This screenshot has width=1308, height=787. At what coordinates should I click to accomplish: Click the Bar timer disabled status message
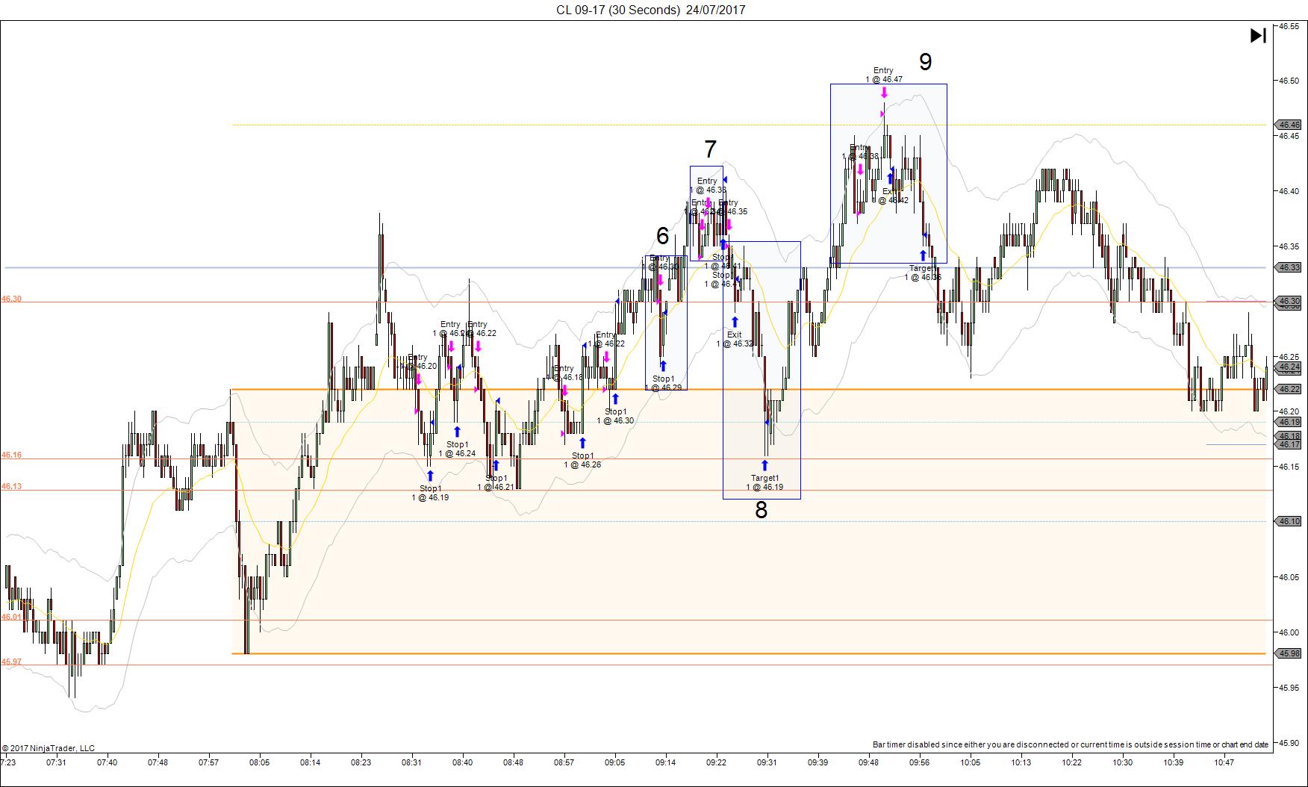[1071, 744]
